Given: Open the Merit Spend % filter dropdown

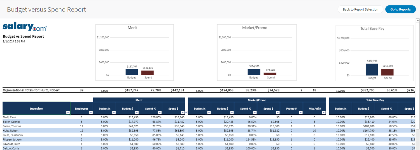Looking at the screenshot, I should (x=160, y=113).
